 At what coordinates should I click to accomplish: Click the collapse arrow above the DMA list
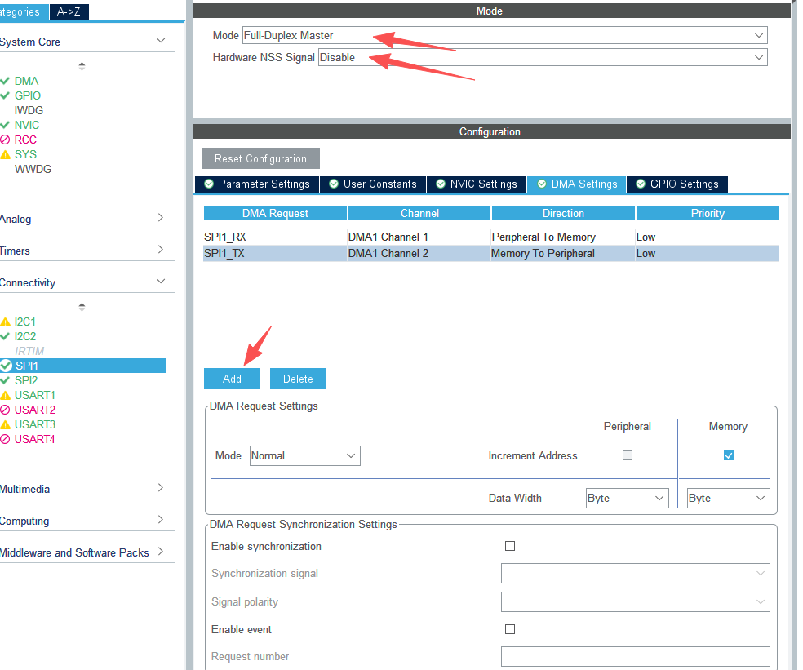(82, 66)
